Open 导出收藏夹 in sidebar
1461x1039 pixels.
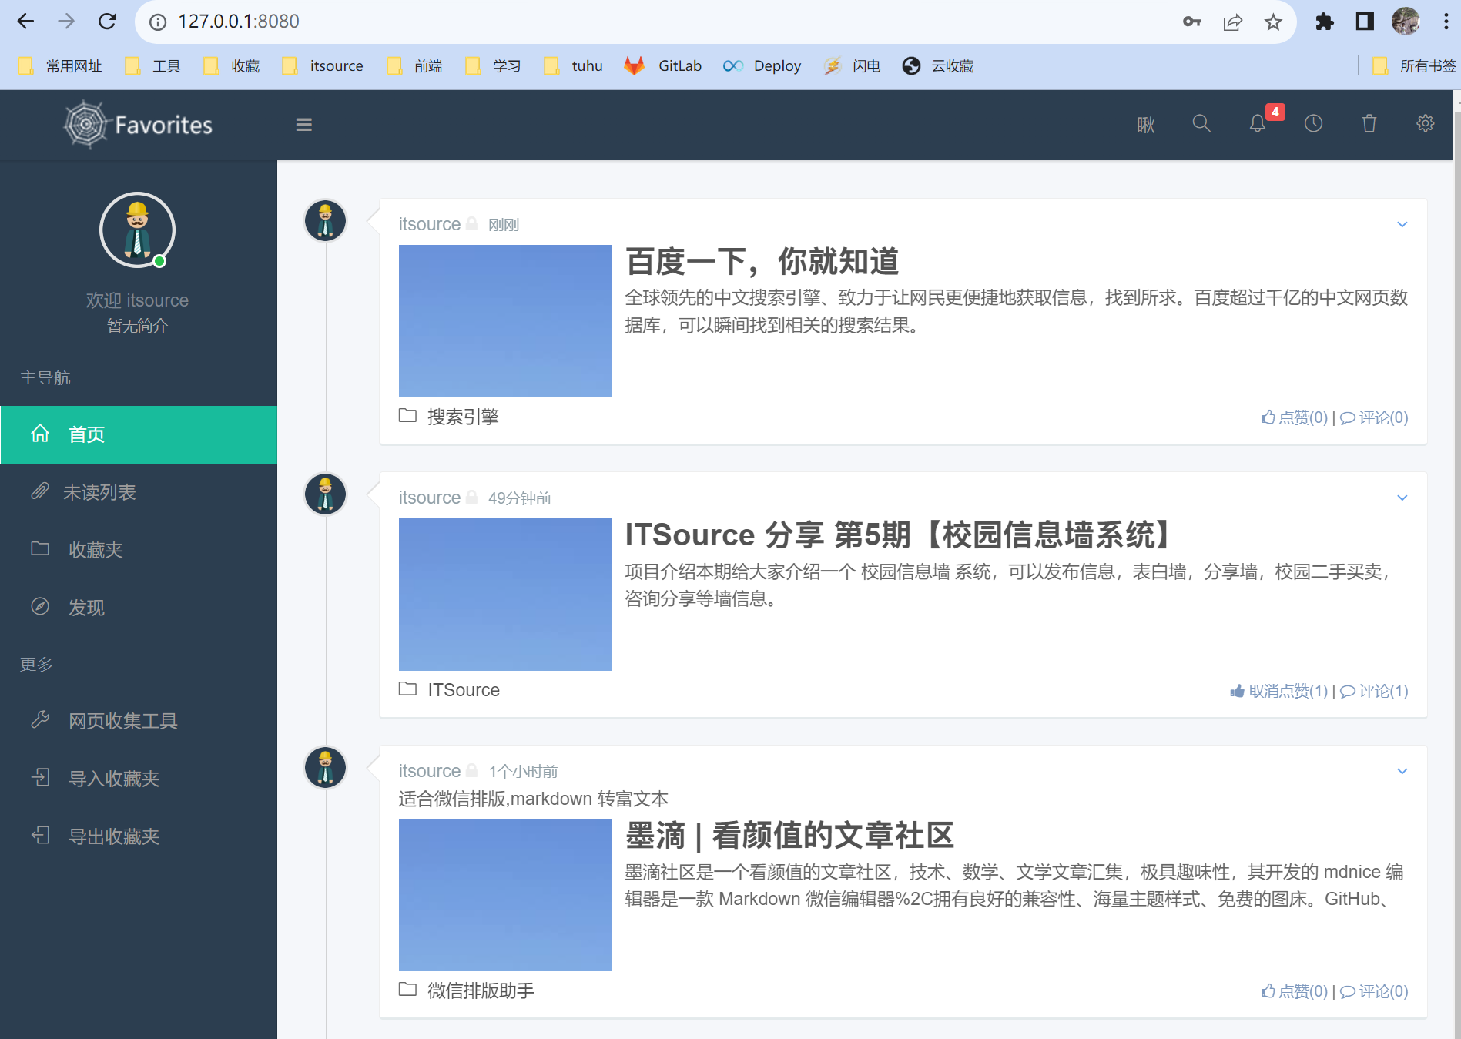click(x=139, y=836)
